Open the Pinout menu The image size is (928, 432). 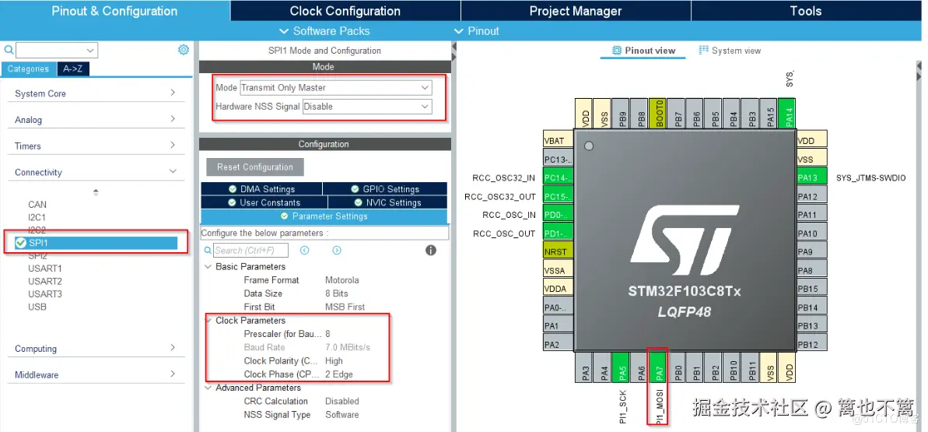pos(476,31)
